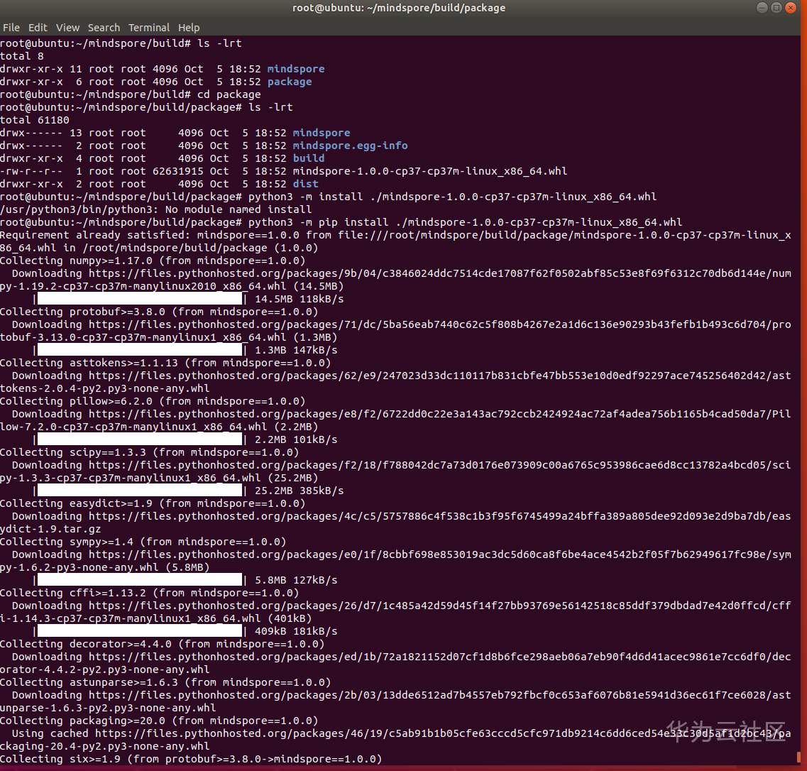Click 'Collecting pillow>=6.2.0' line
This screenshot has width=807, height=771.
click(153, 401)
